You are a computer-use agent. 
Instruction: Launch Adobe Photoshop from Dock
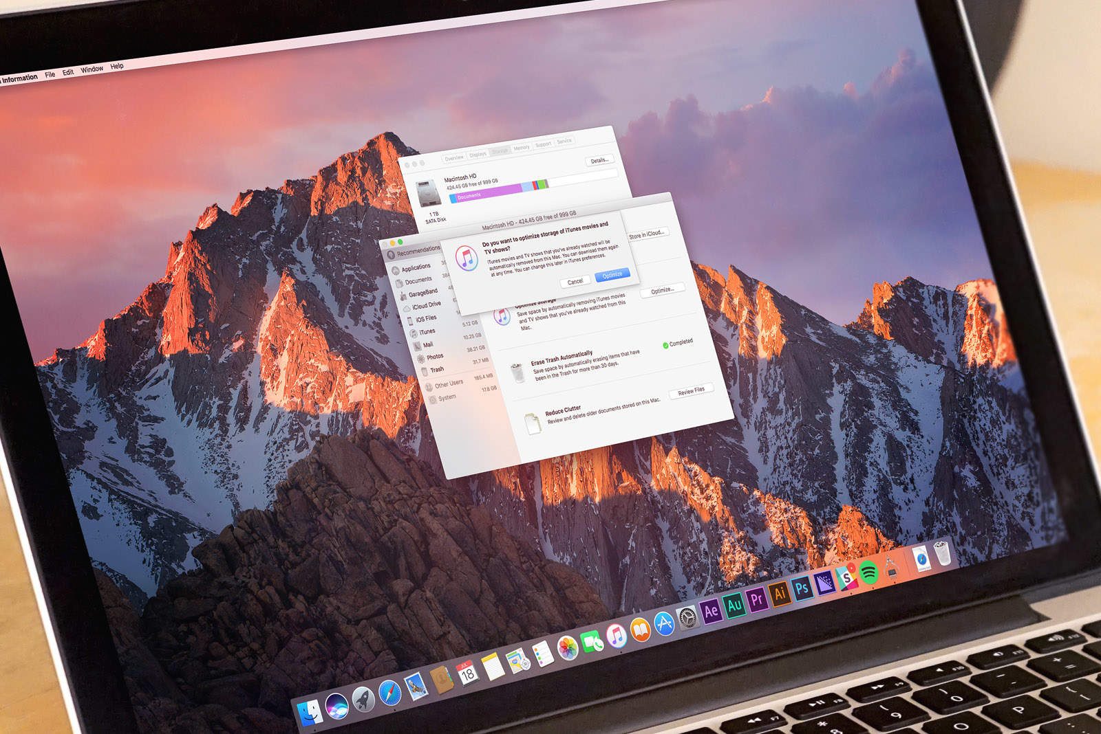pyautogui.click(x=802, y=588)
